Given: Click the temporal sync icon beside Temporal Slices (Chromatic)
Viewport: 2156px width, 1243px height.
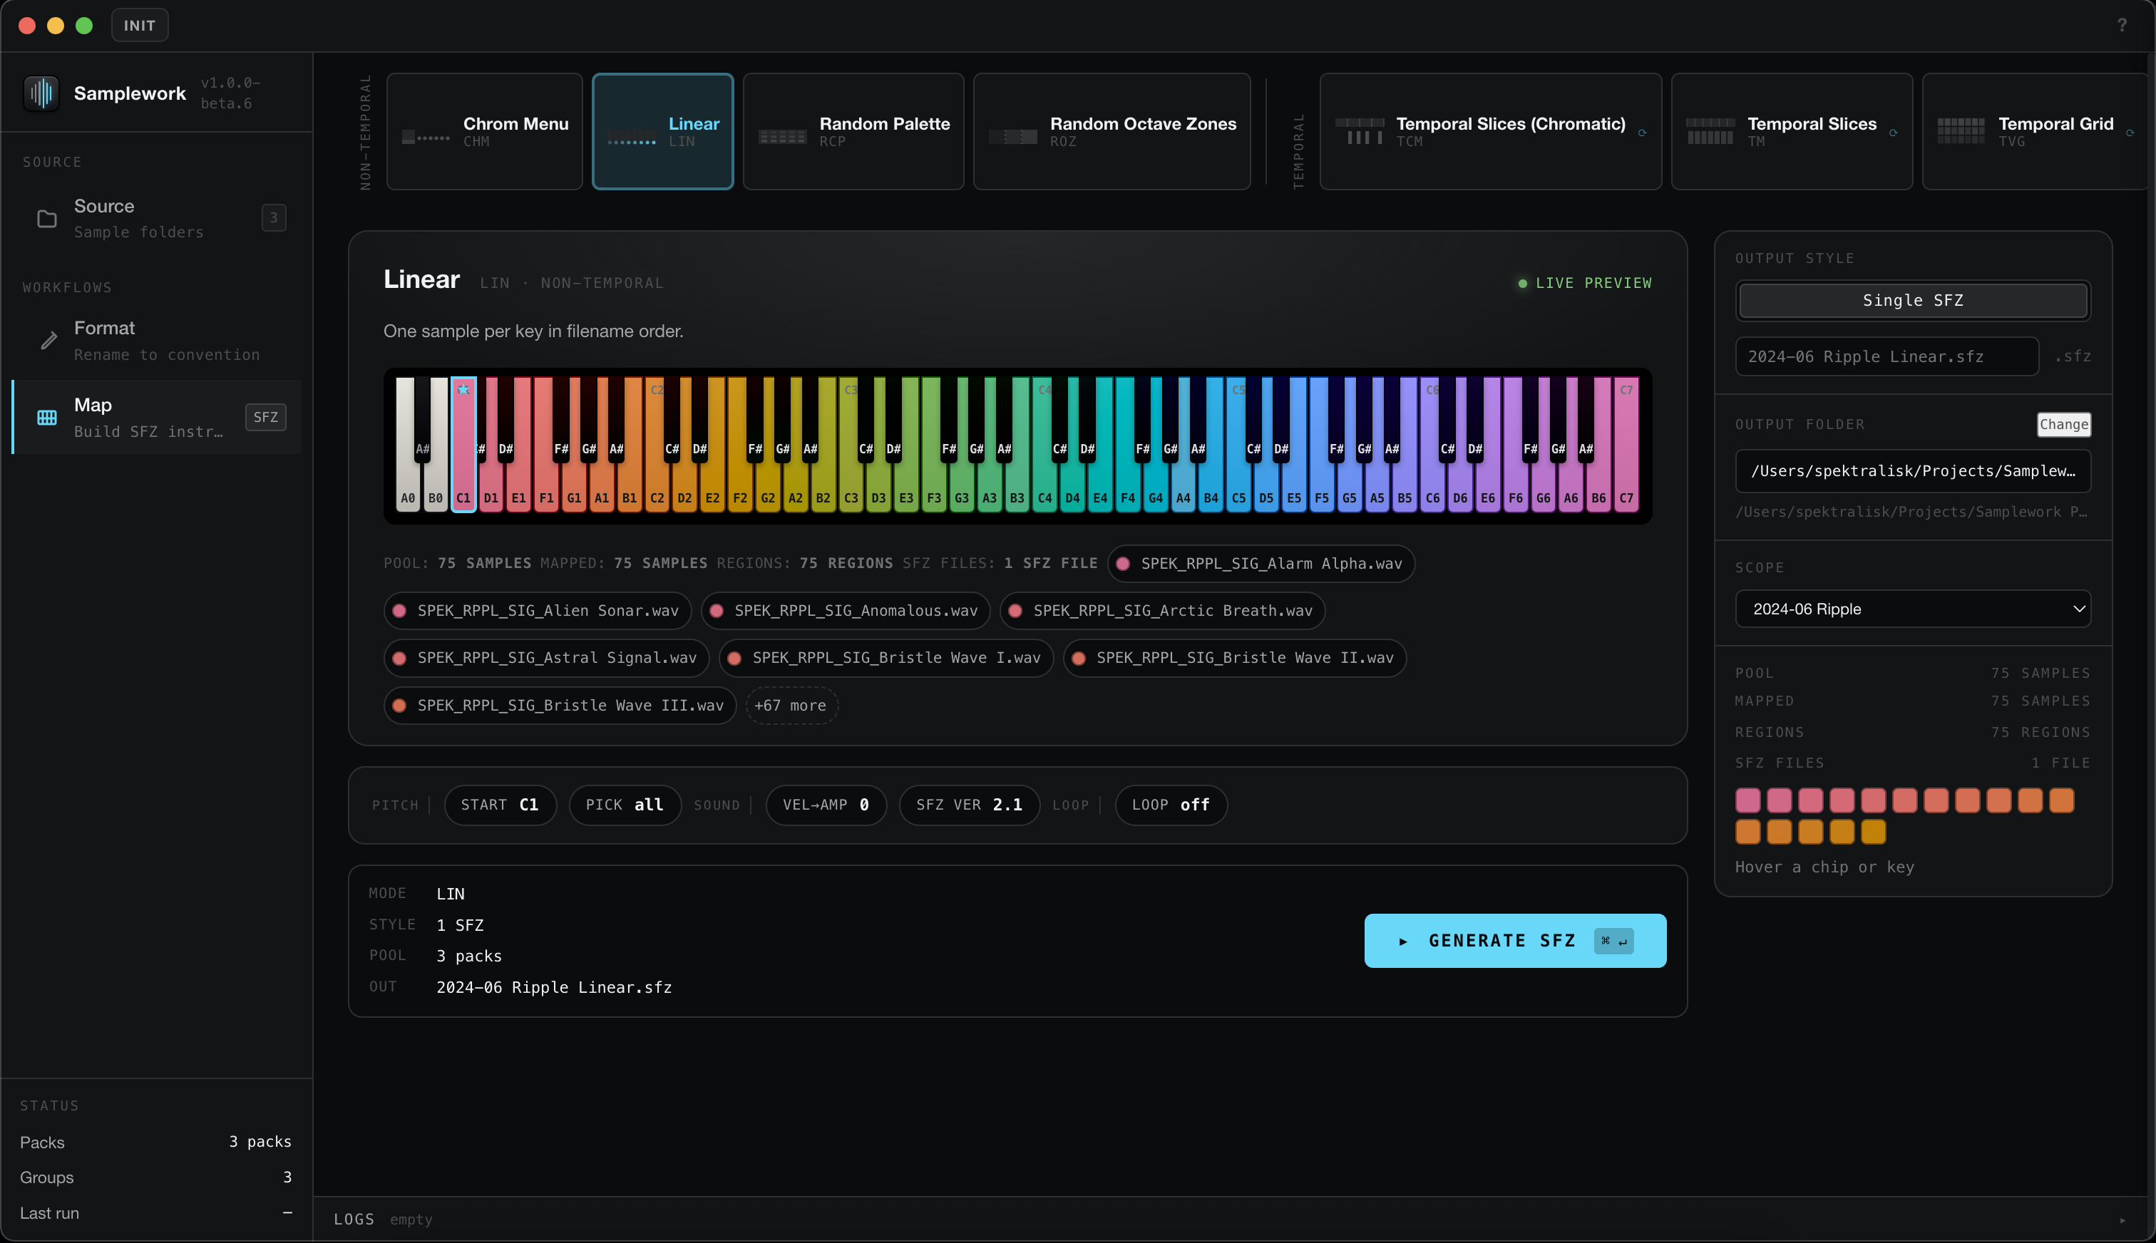Looking at the screenshot, I should pyautogui.click(x=1642, y=133).
